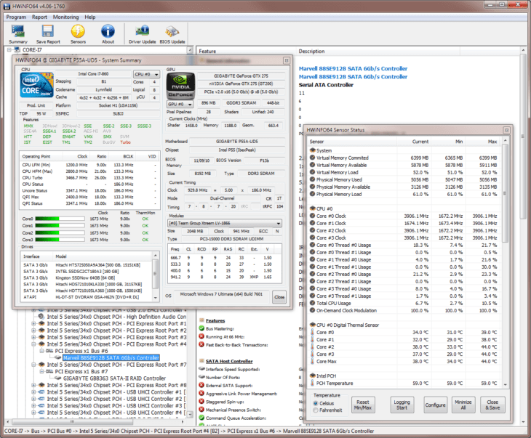Click icon beside Physical Memory Used sensor
Screen dimensions: 531x438
point(312,179)
